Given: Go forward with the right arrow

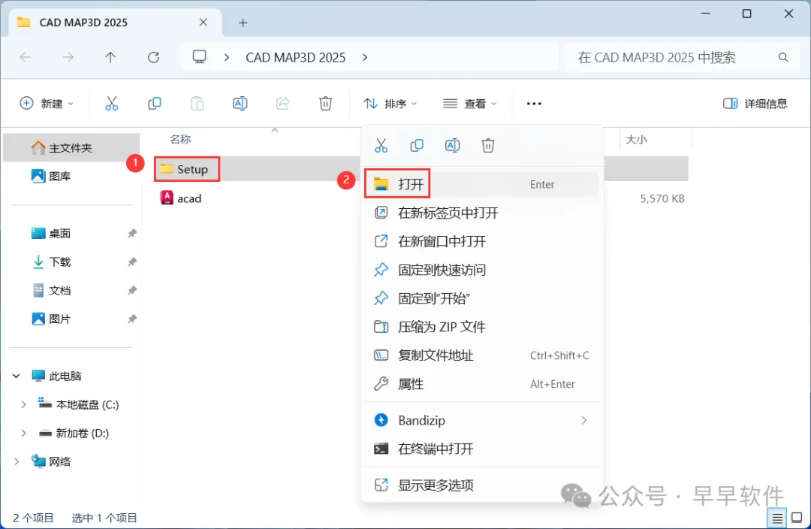Looking at the screenshot, I should pyautogui.click(x=68, y=57).
